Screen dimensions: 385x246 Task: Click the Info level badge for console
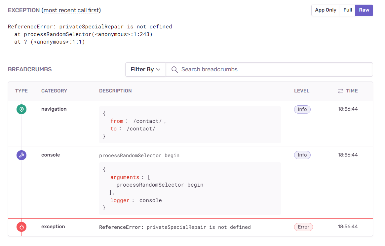[x=302, y=155]
